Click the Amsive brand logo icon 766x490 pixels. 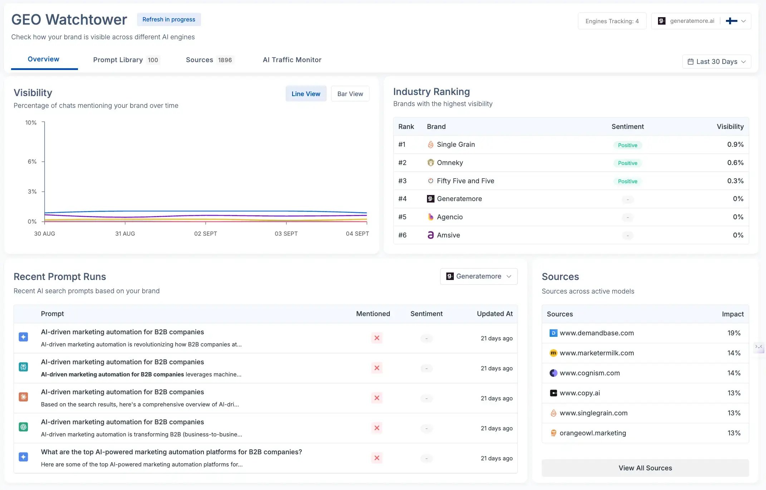pos(431,235)
